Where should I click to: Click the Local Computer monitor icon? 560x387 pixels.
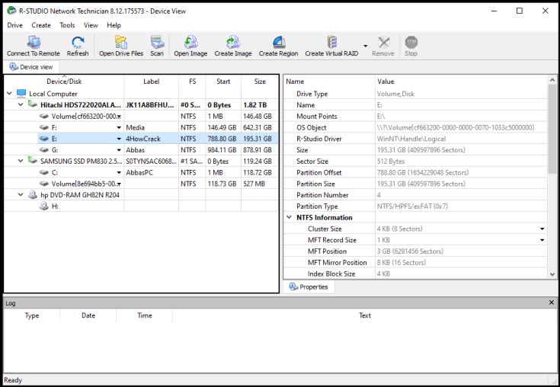21,94
